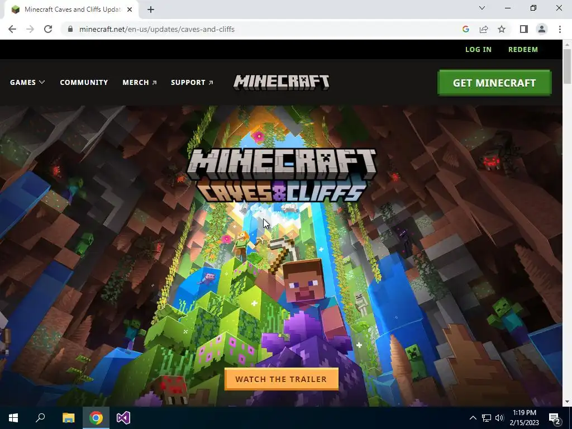Open a new browser tab
The width and height of the screenshot is (572, 429).
point(151,9)
